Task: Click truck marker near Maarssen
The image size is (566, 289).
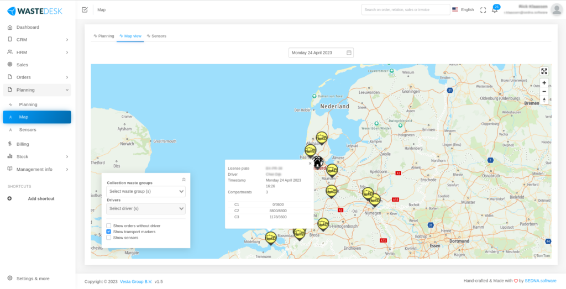Action: 332,171
